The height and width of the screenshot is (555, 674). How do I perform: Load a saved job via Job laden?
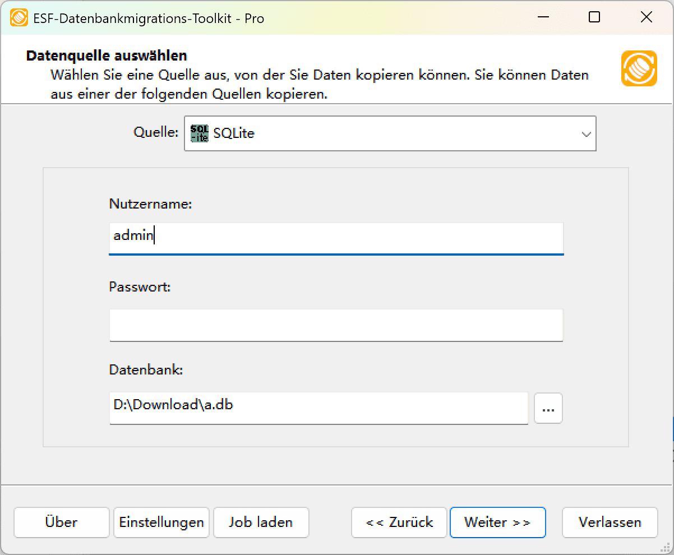point(261,522)
